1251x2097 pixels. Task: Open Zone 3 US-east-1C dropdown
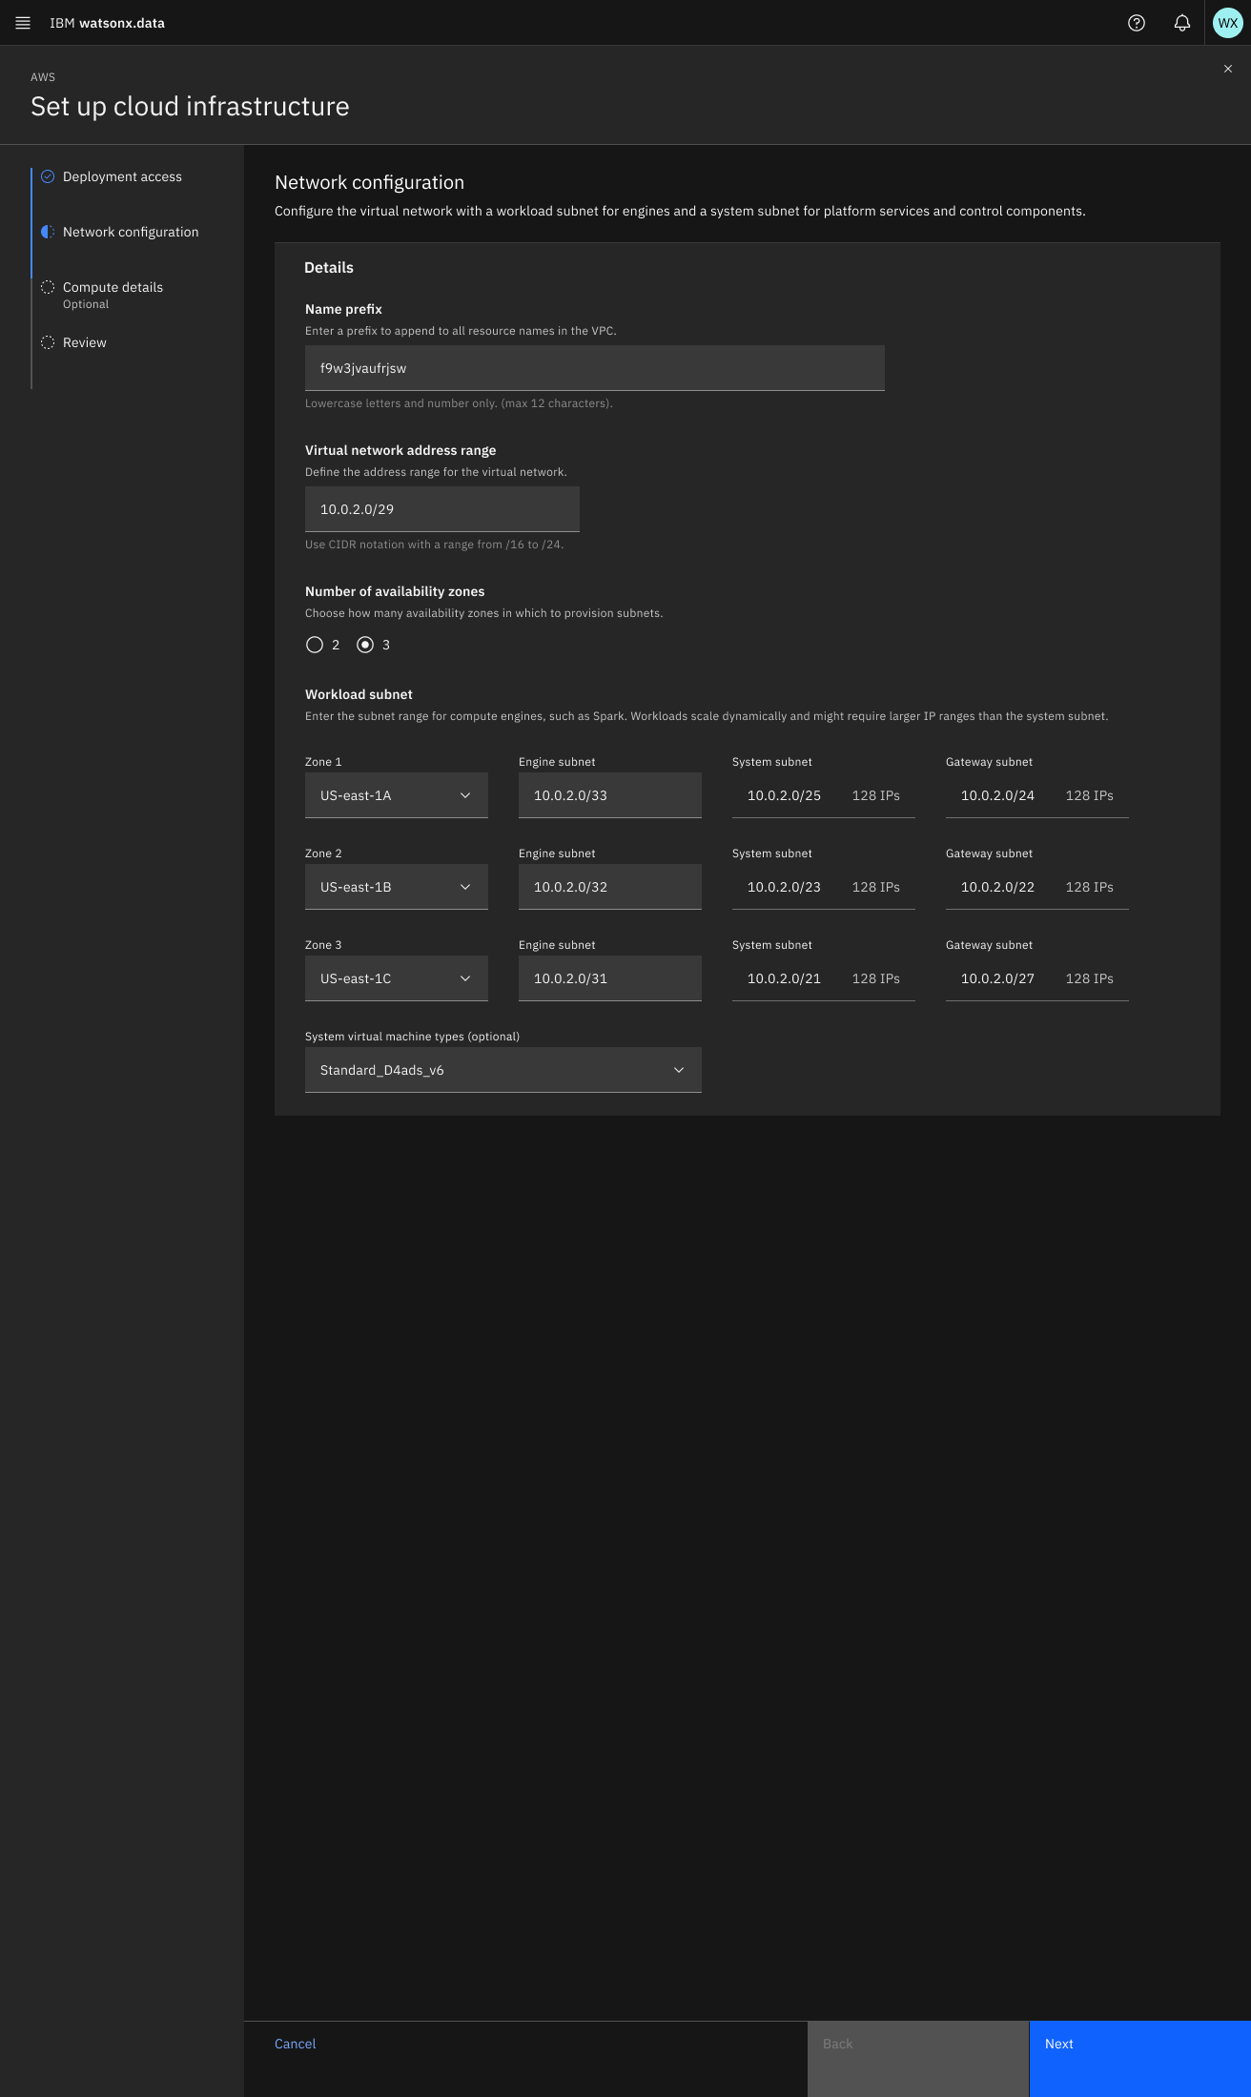coord(397,978)
